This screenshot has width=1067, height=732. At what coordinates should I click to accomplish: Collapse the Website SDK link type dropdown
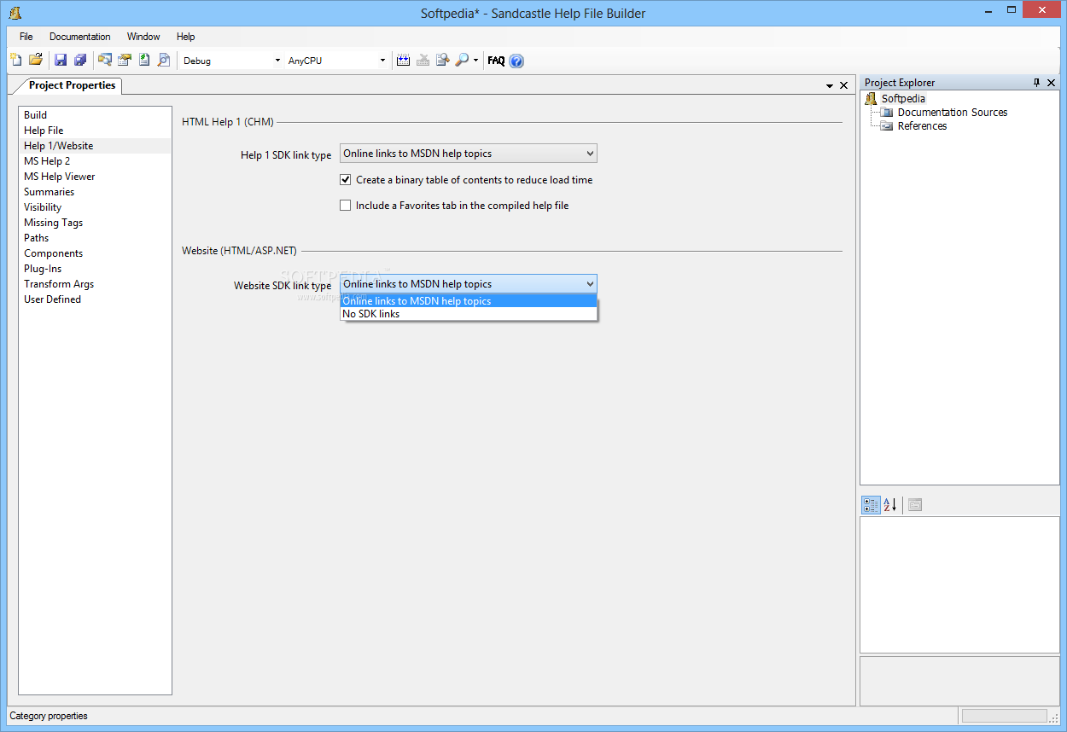469,284
